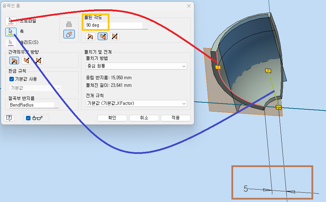Choose symmetric rolled angle direction icon
326x202 pixels.
pos(114,36)
